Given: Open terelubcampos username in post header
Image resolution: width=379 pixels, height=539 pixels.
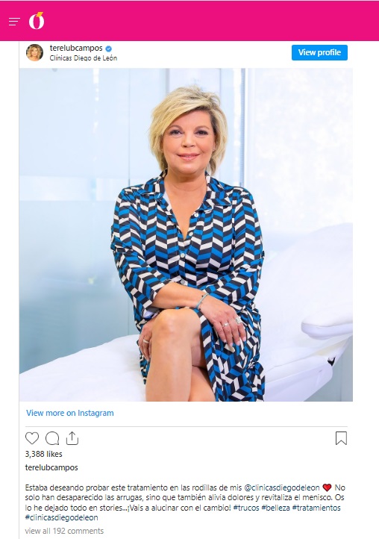Looking at the screenshot, I should pyautogui.click(x=76, y=48).
